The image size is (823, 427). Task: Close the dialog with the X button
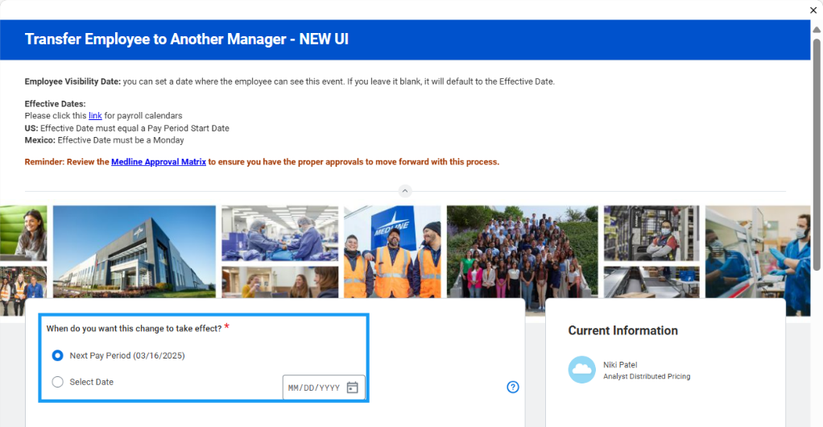point(813,10)
